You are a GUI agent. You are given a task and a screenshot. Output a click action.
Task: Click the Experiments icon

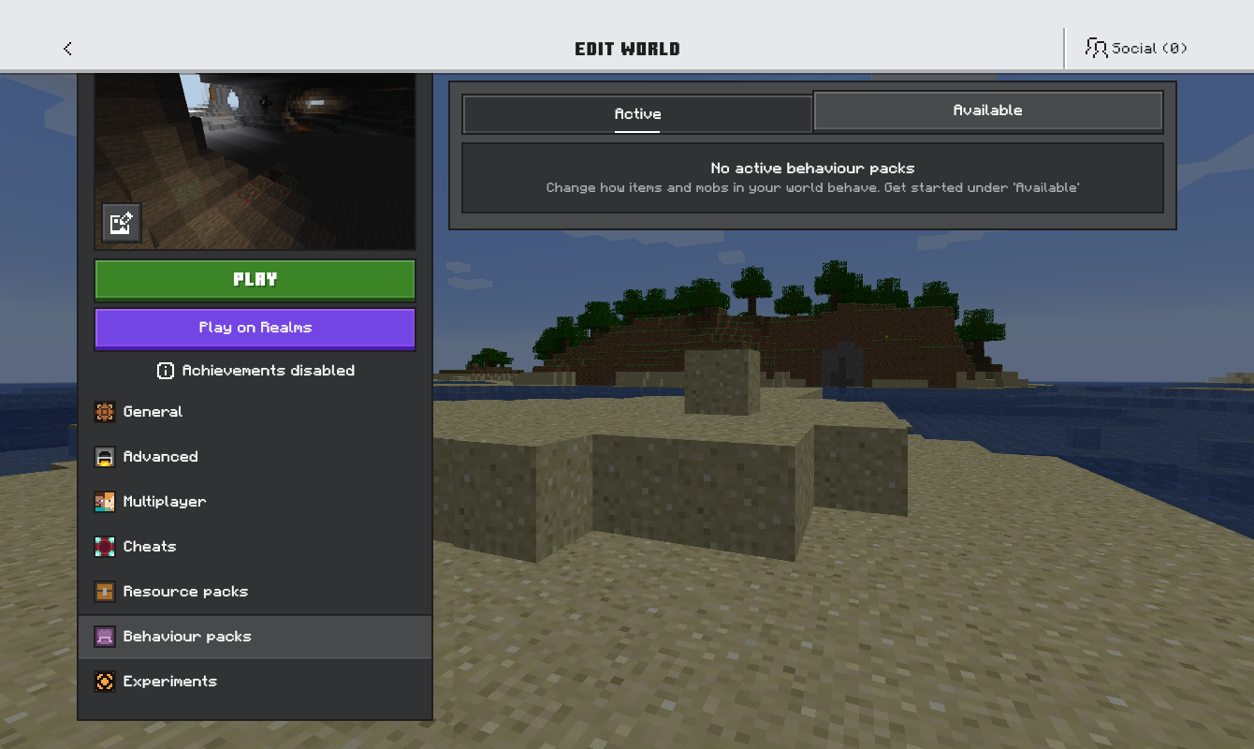click(x=105, y=682)
